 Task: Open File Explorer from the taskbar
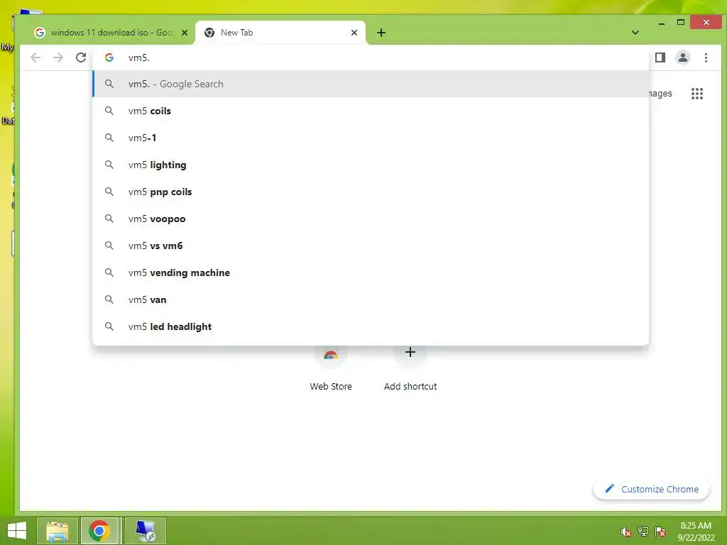58,531
